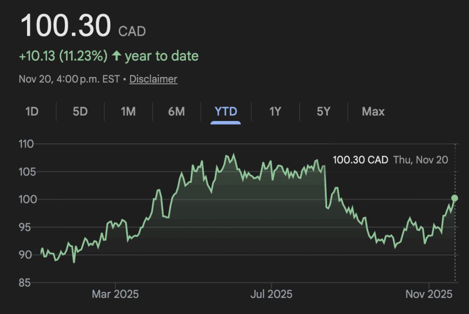Click the Jul 2025 axis label
469x314 pixels.
coord(271,294)
